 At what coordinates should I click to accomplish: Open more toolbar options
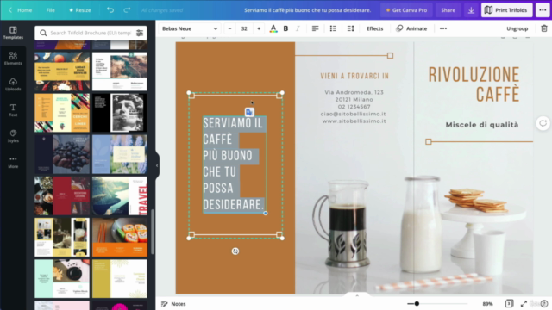coord(443,28)
